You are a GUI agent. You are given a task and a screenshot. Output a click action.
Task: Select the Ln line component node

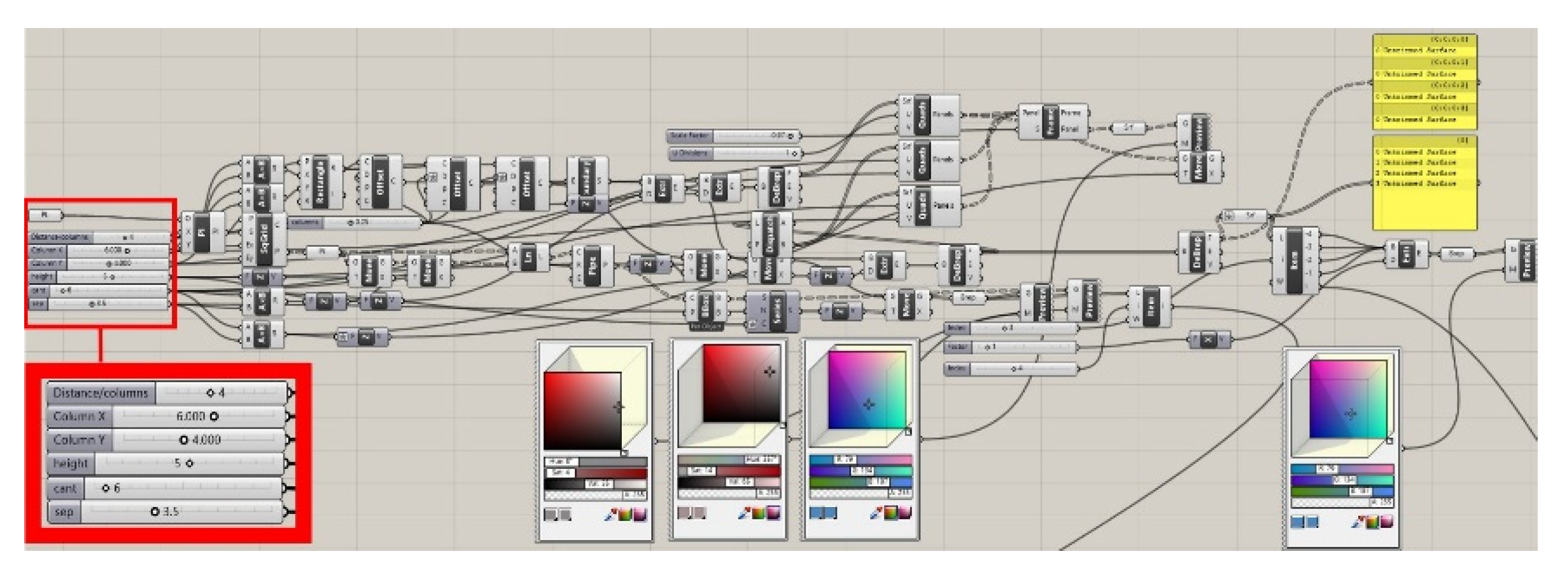click(x=528, y=258)
